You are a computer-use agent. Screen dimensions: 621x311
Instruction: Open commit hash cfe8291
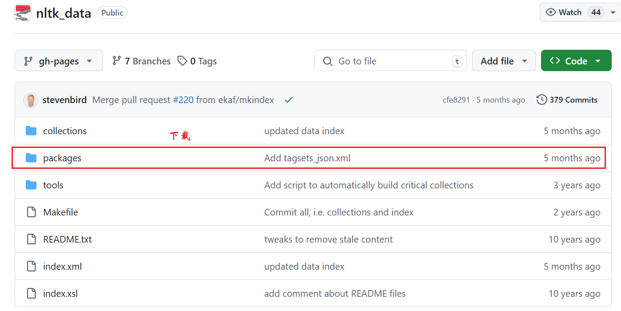coord(456,100)
